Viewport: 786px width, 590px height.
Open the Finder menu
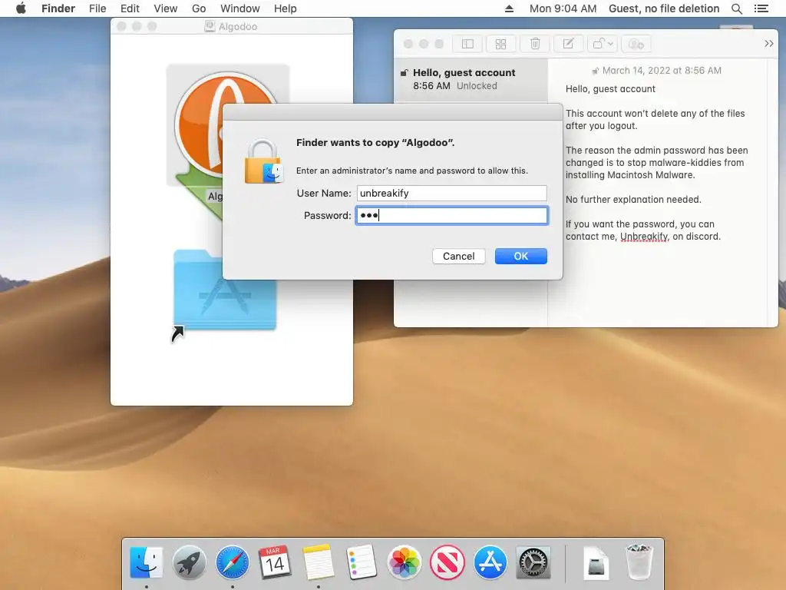tap(58, 8)
